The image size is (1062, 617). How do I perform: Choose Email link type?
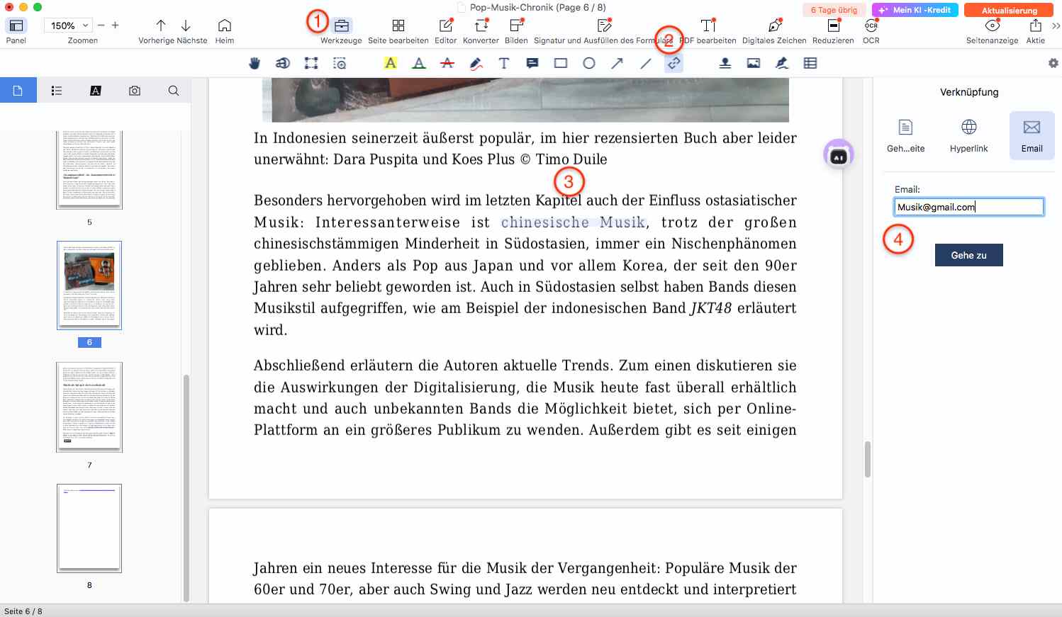point(1032,135)
